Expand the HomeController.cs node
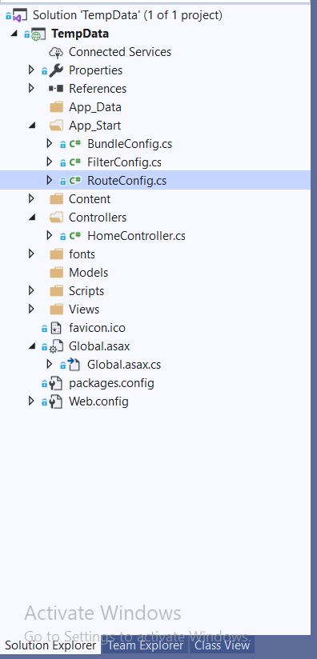 pos(49,236)
